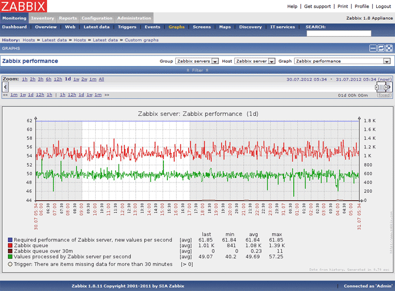Expand the Filter bar

click(197, 70)
